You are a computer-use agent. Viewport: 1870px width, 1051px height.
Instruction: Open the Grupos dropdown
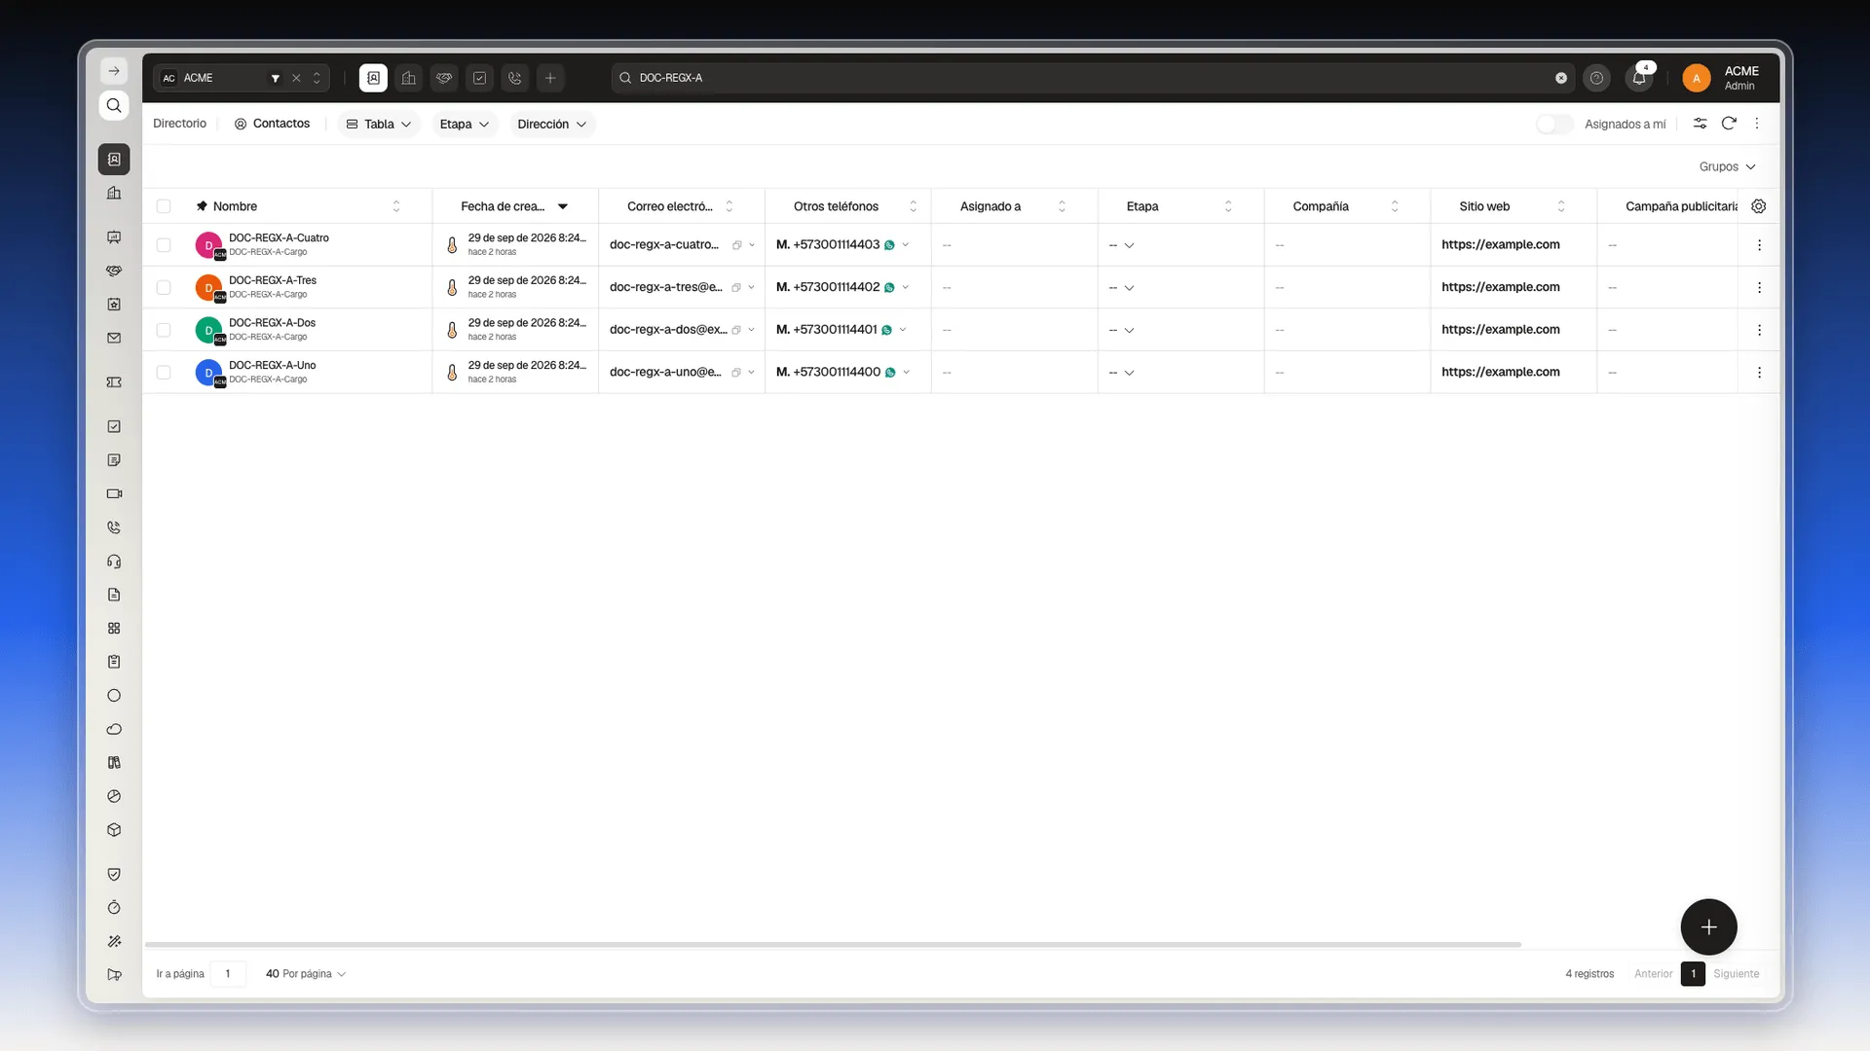(x=1727, y=166)
